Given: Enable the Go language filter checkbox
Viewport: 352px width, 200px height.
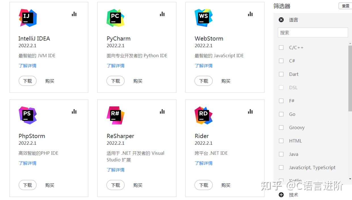Looking at the screenshot, I should coord(281,114).
